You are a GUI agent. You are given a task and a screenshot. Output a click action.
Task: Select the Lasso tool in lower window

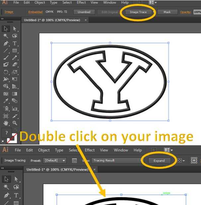coord(16,187)
